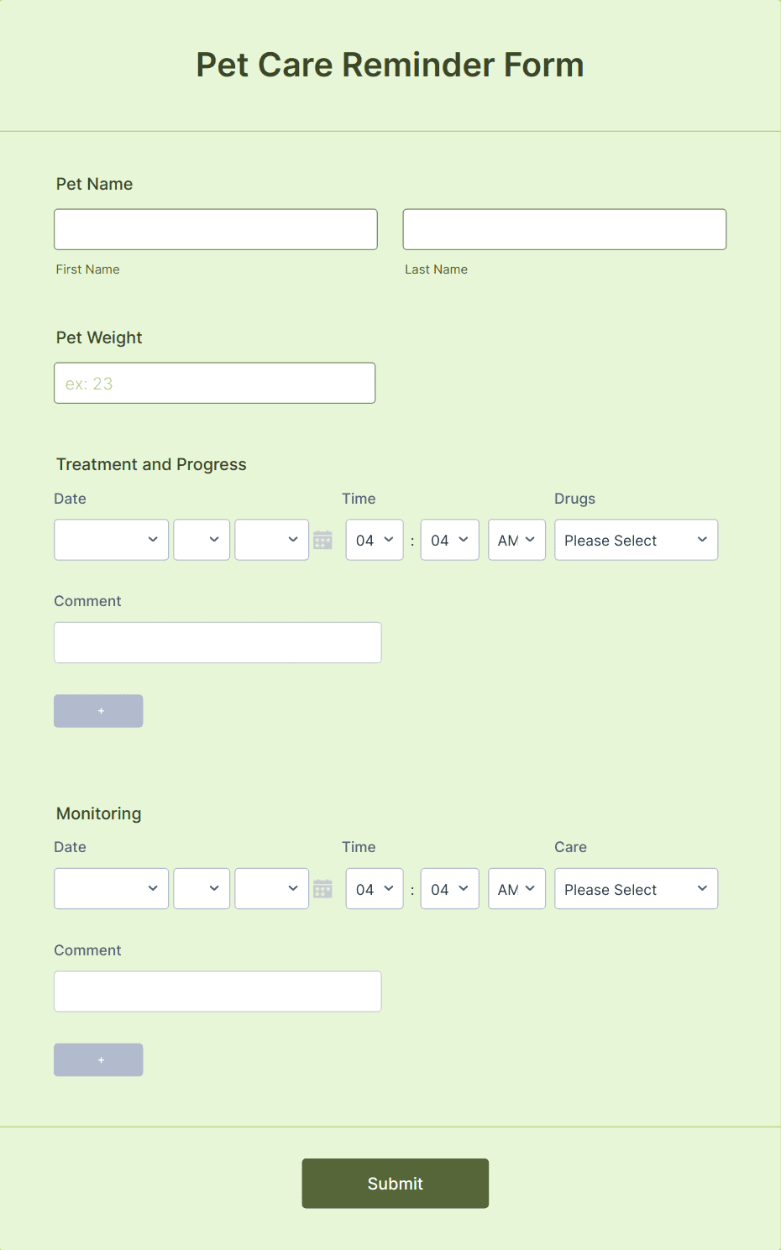The image size is (781, 1250).
Task: Click the Comment field under Treatment and Progress
Action: tap(218, 642)
